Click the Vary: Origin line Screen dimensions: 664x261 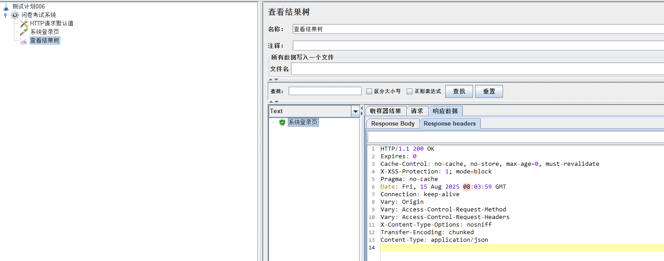point(402,202)
